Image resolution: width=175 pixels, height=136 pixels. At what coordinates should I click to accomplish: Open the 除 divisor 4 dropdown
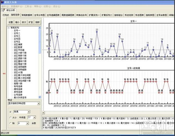tap(27, 123)
